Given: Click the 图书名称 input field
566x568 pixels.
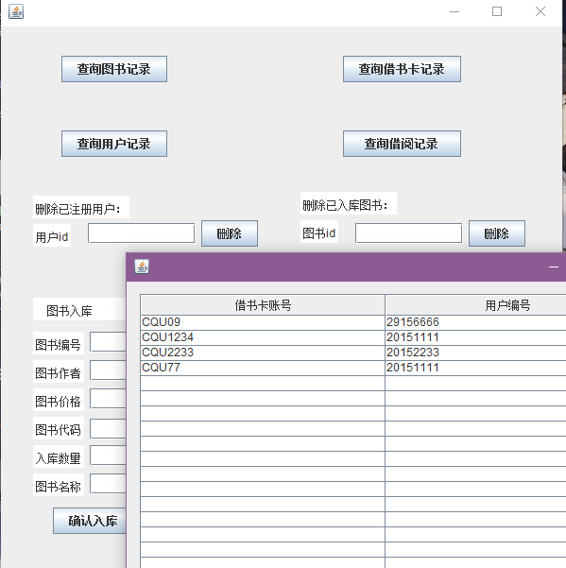Looking at the screenshot, I should (108, 484).
